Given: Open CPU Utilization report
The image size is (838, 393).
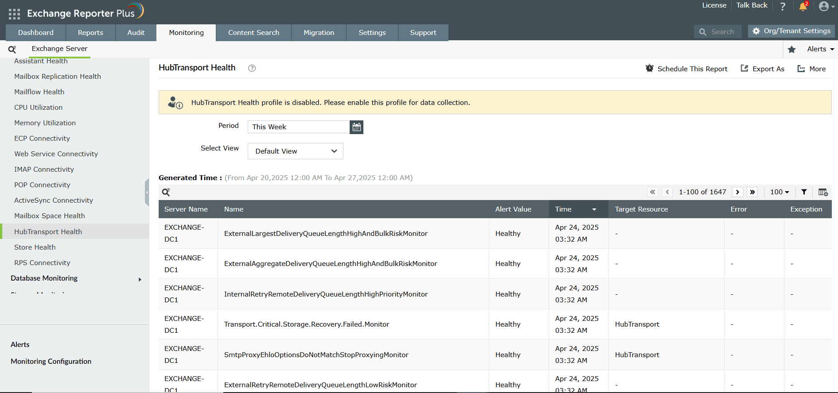Looking at the screenshot, I should [38, 108].
